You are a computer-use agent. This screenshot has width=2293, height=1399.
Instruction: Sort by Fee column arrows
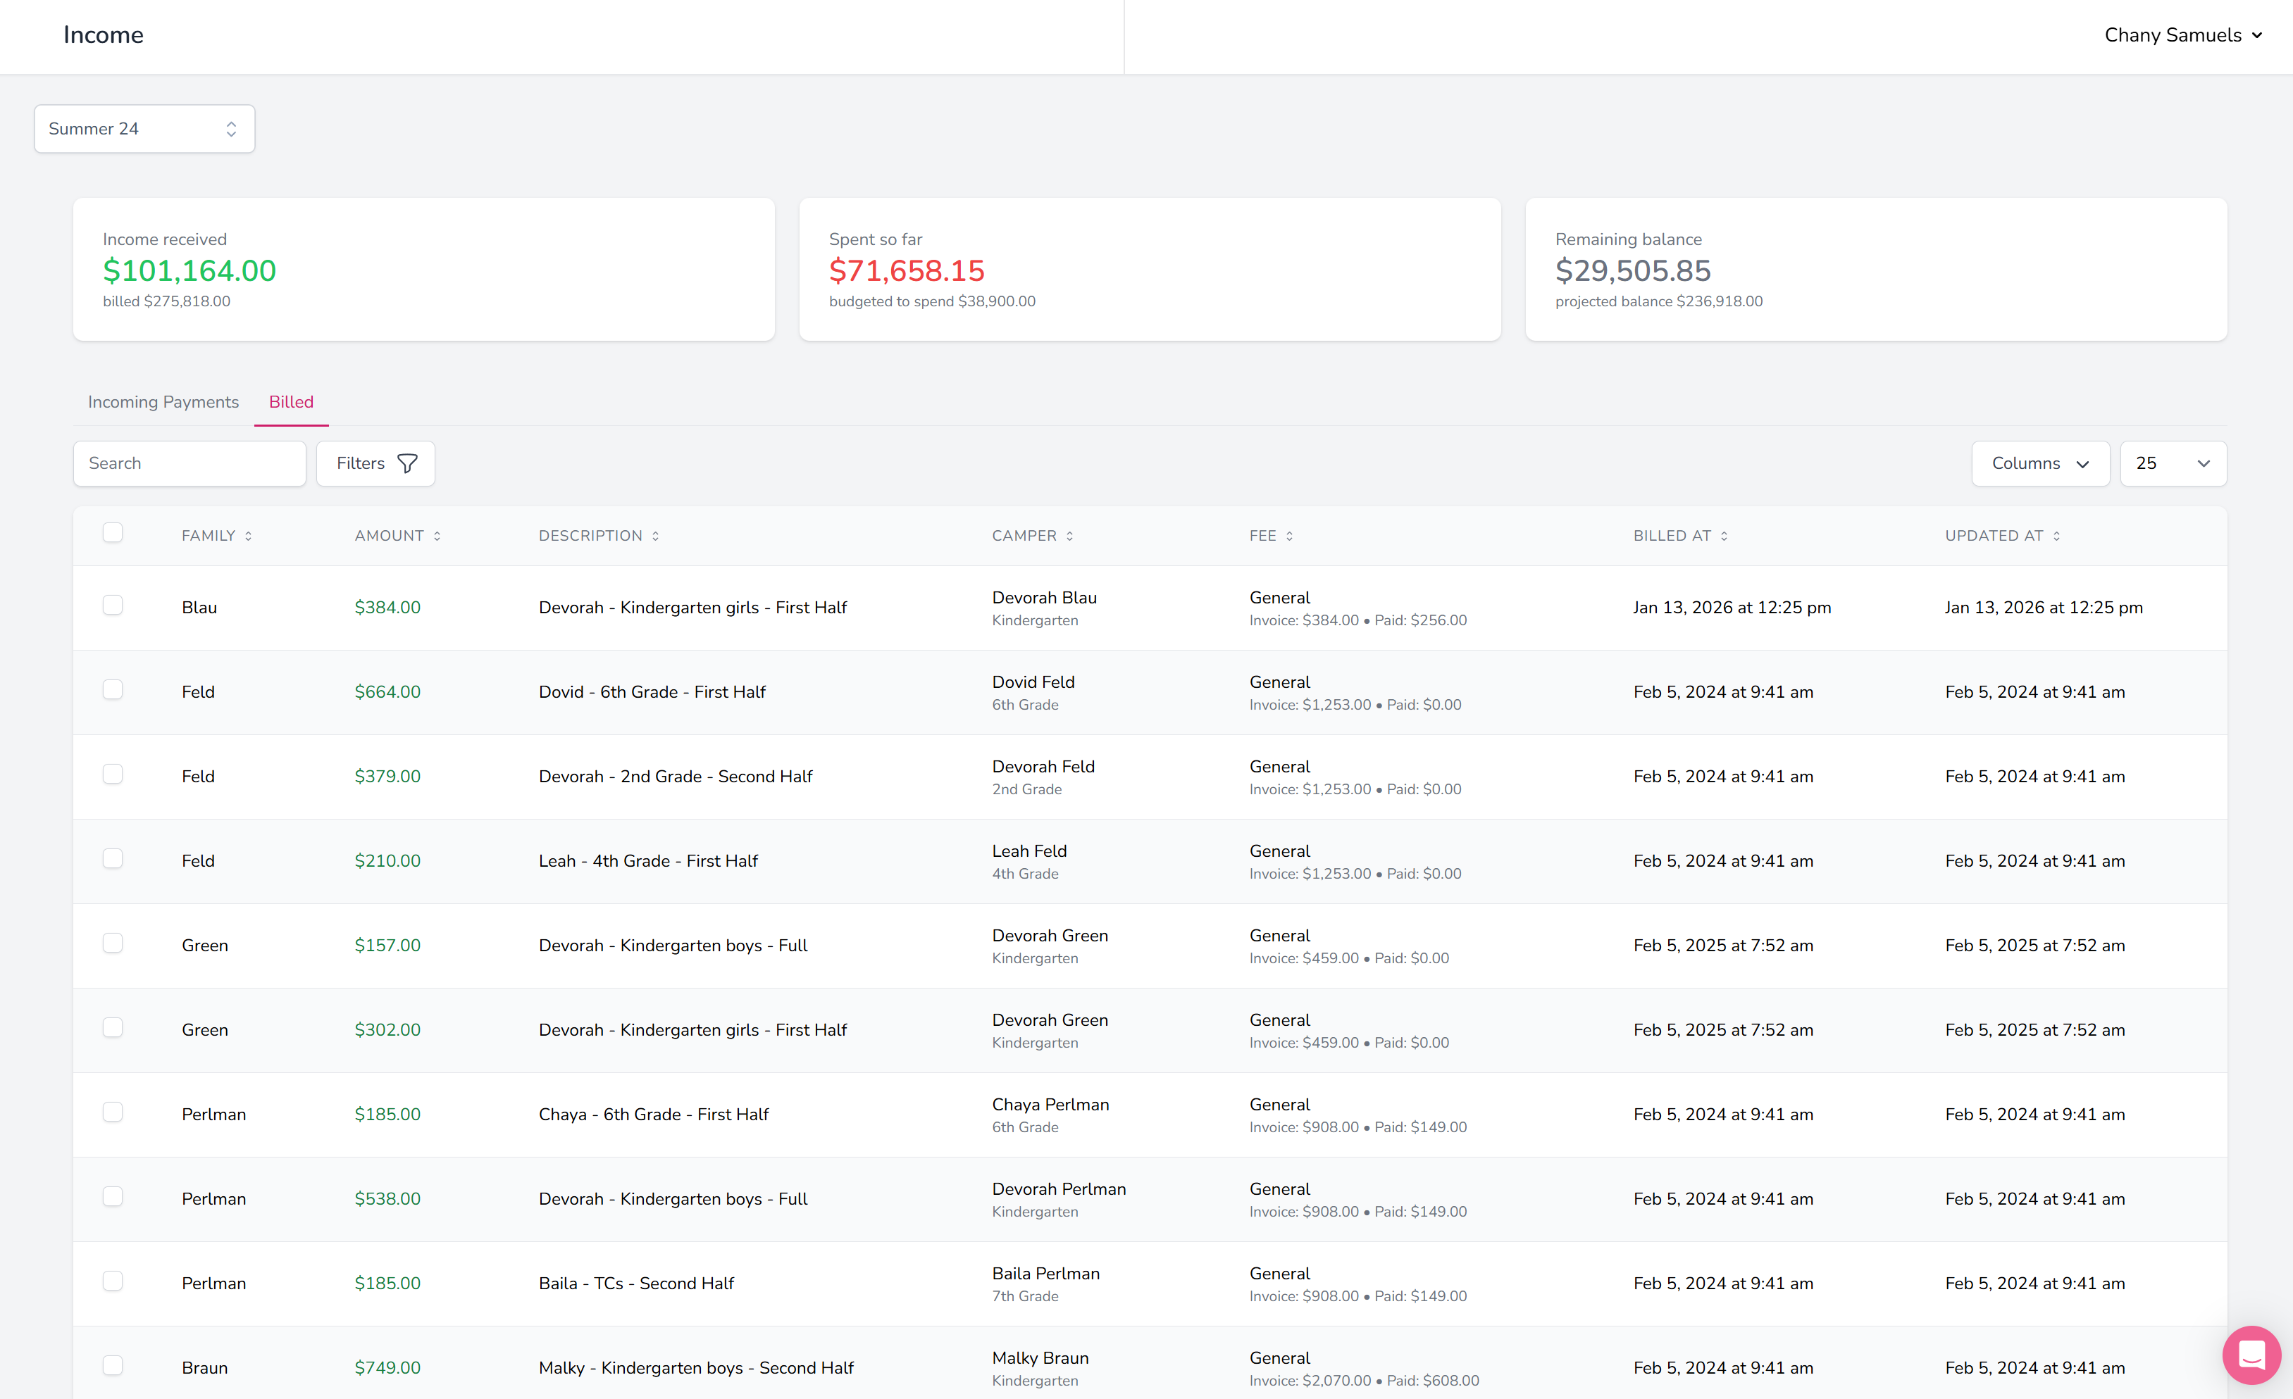coord(1289,536)
